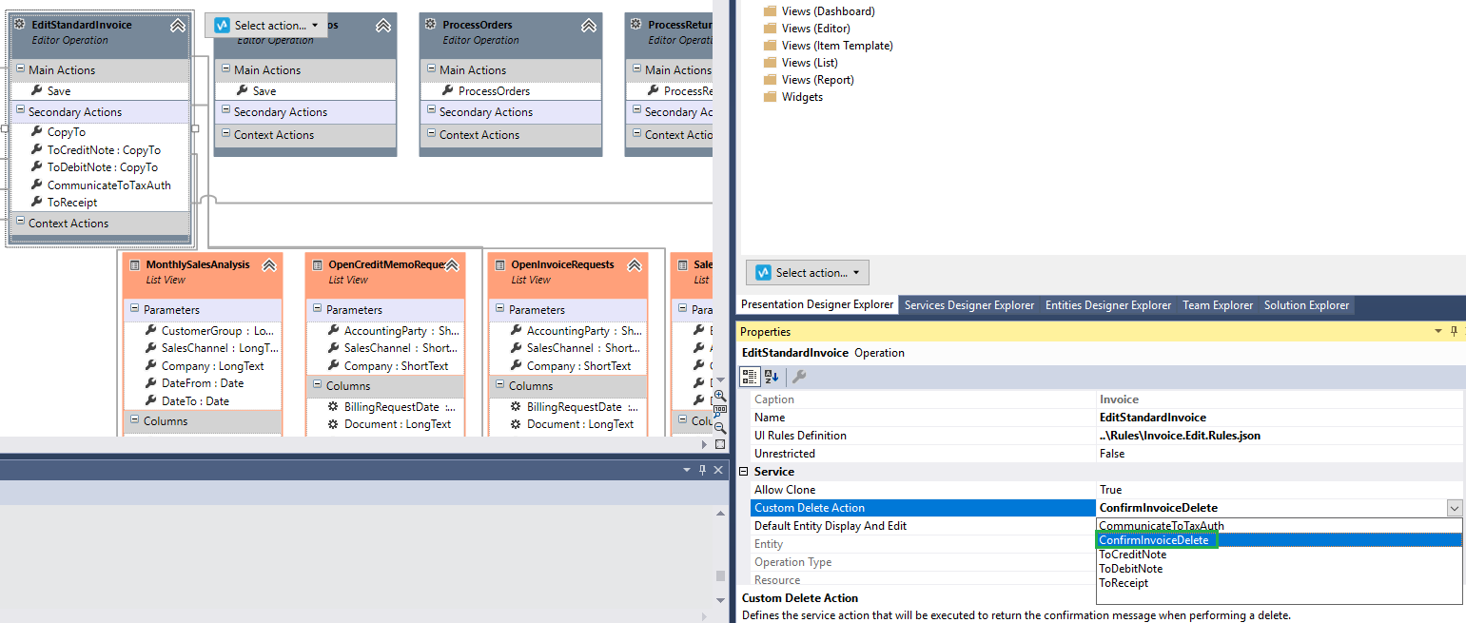Select the Allow Clone property row
1466x623 pixels.
pos(1106,490)
